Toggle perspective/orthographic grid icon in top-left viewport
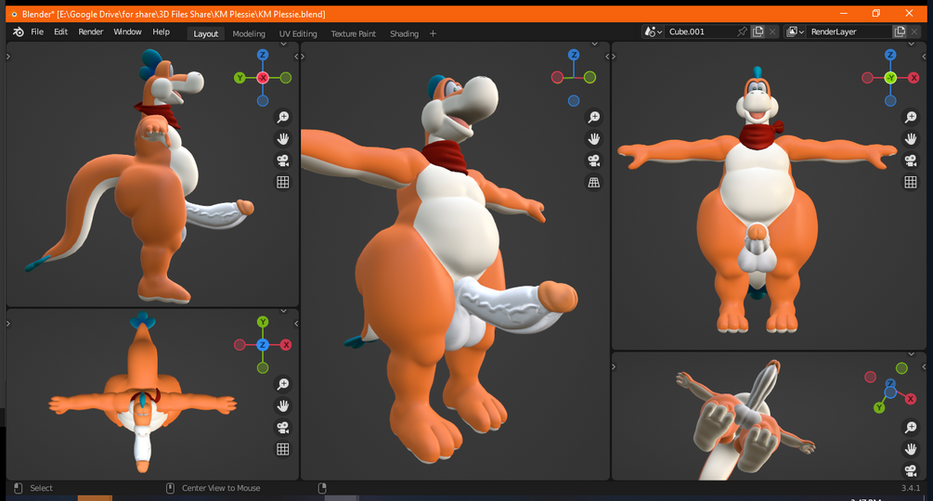Screen dimensions: 933x501 pos(282,183)
